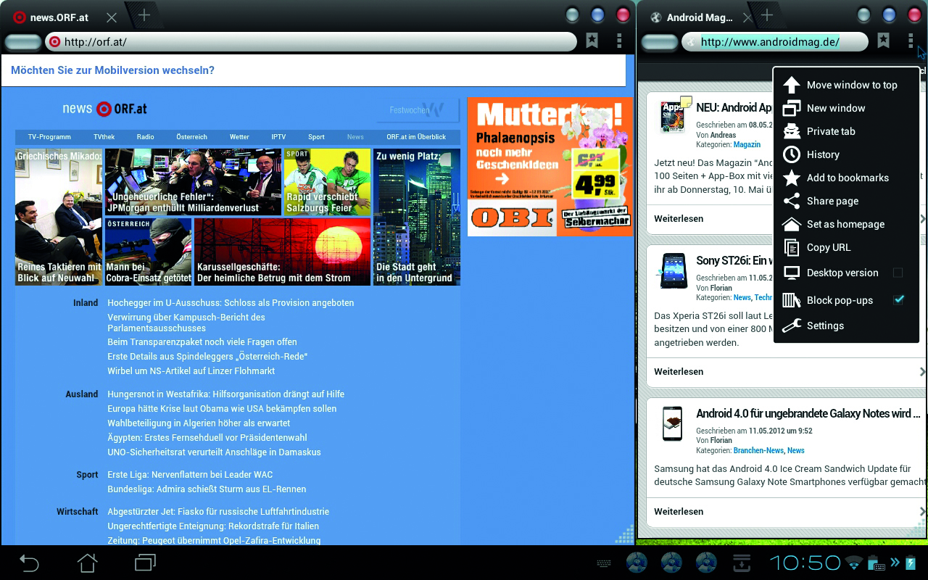This screenshot has width=928, height=580.
Task: Tap the Android home button
Action: pyautogui.click(x=87, y=563)
